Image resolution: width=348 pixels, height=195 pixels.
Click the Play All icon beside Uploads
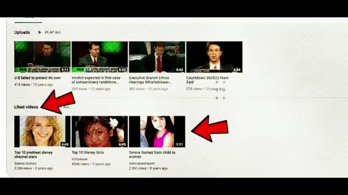(x=40, y=32)
